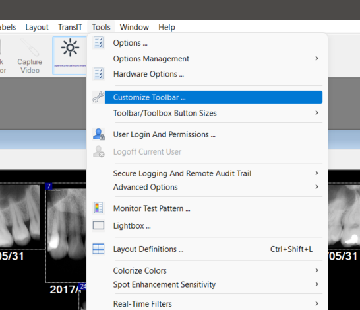Image resolution: width=360 pixels, height=310 pixels.
Task: Click the User Login And Permissions person icon
Action: (x=99, y=134)
